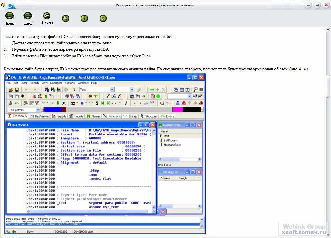Click the calculator icon in IDA toolbar
Image resolution: width=331 pixels, height=238 pixels.
[132, 96]
